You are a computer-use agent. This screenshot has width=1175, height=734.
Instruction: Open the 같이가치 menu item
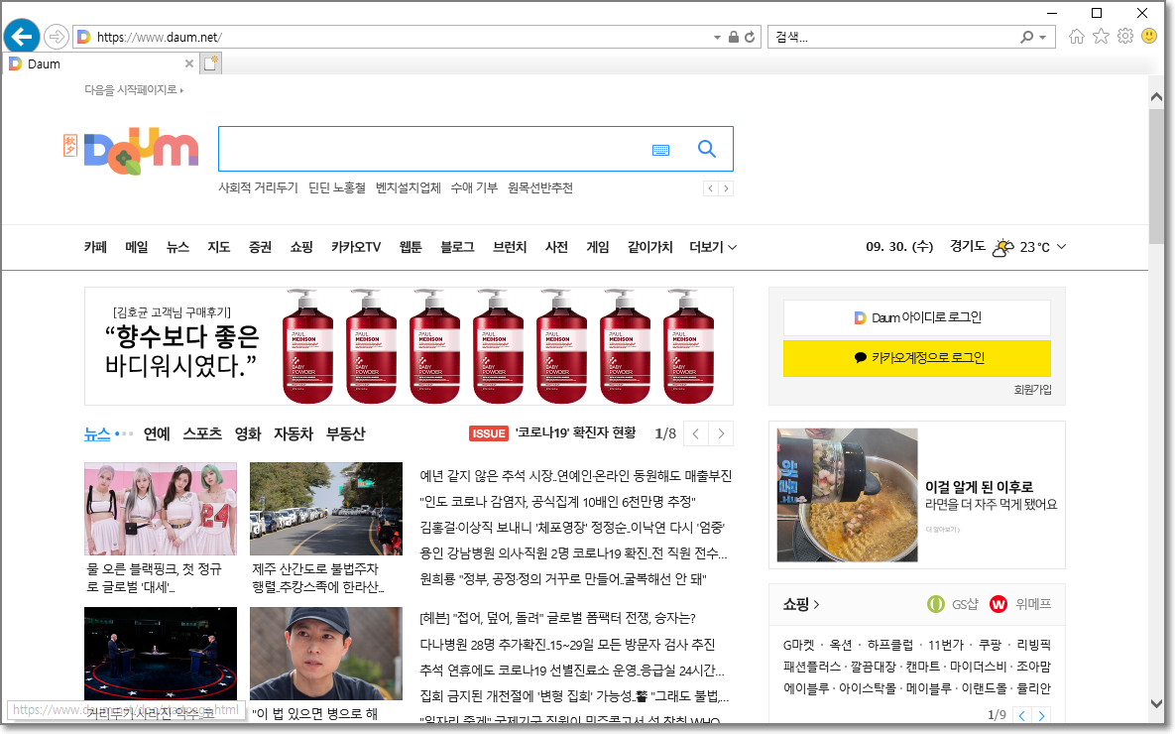(x=649, y=247)
